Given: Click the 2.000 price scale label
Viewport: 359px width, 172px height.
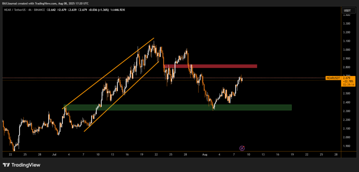Looking at the screenshot, I should pos(346,137).
